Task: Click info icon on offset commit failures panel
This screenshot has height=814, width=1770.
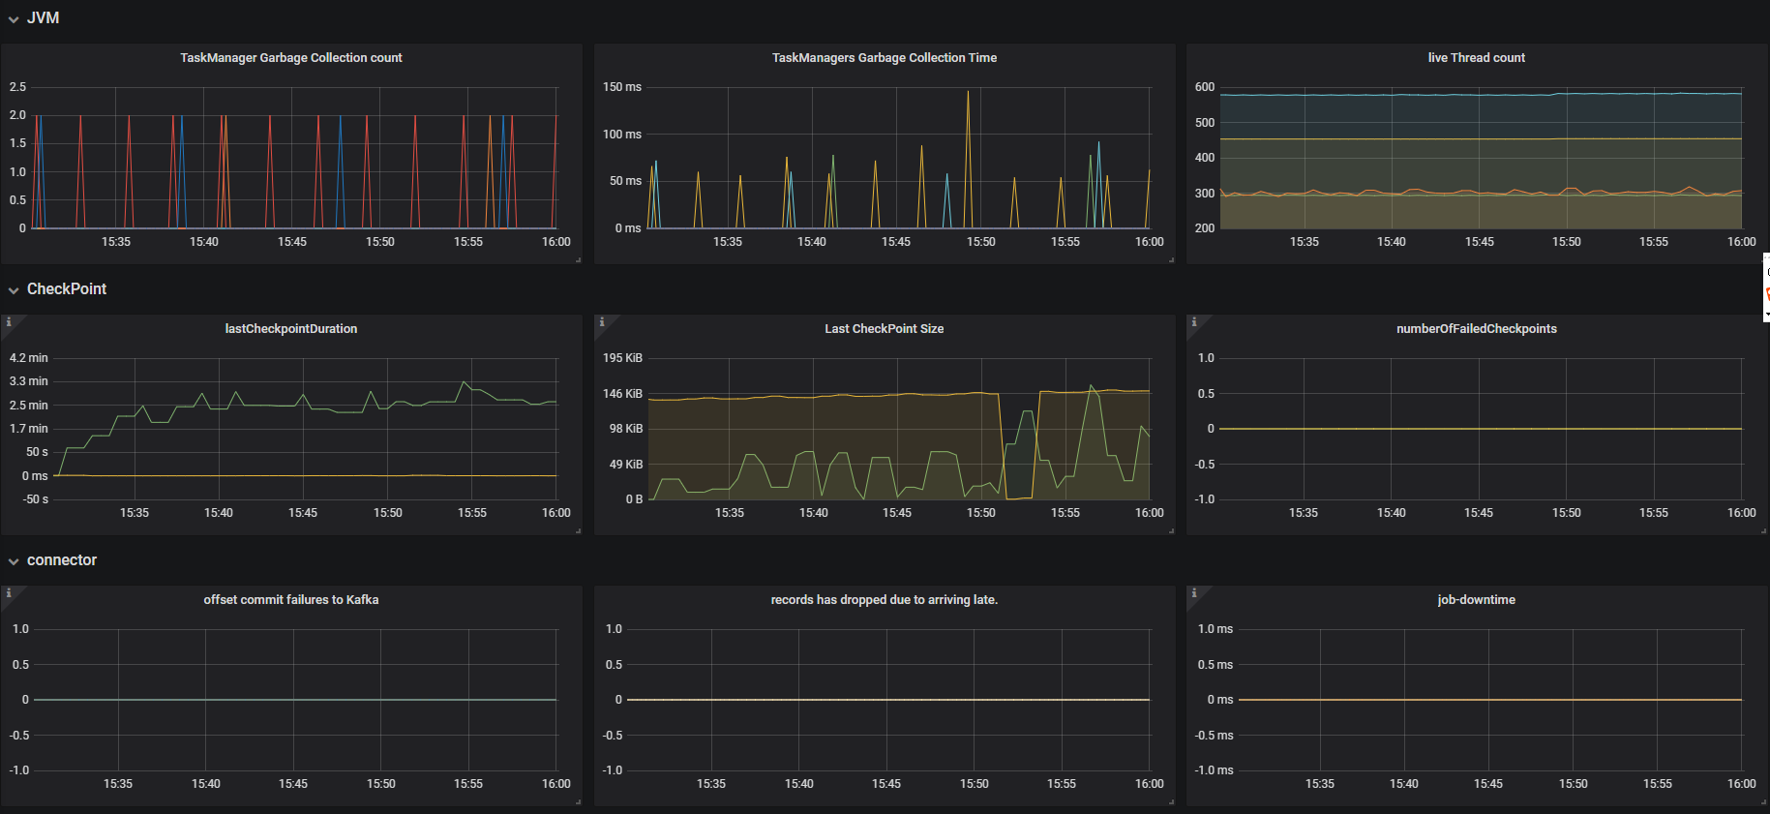Action: (x=8, y=592)
